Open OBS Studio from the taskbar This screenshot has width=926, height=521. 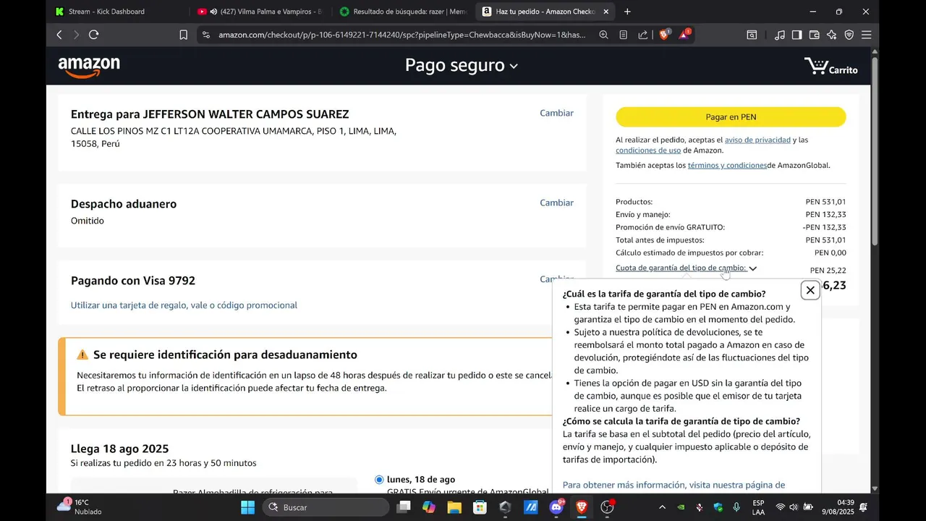(x=607, y=507)
